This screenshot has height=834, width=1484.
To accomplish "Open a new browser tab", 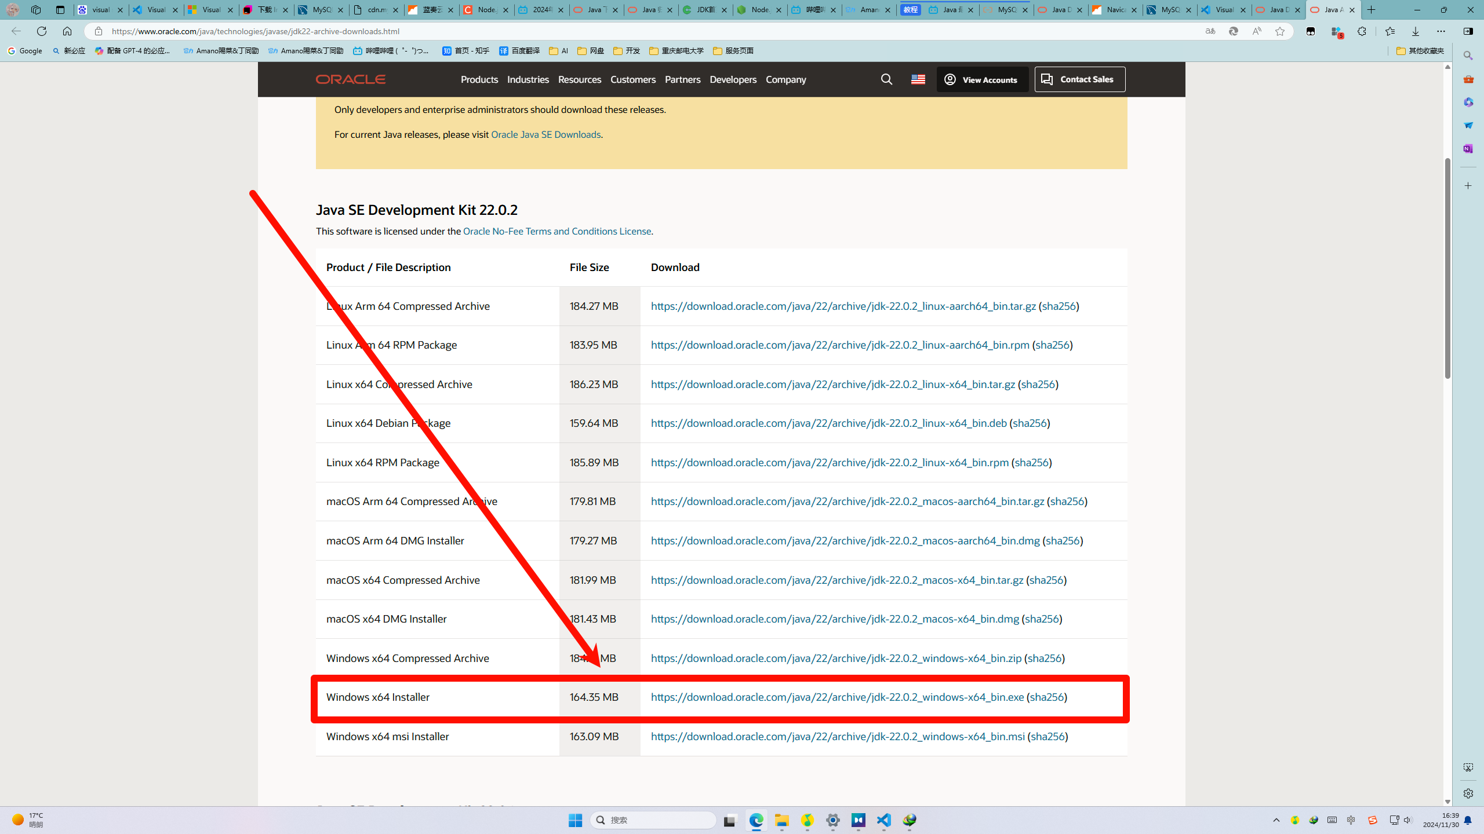I will click(1372, 10).
